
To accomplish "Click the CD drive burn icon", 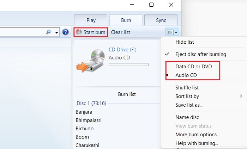I will (91, 61).
